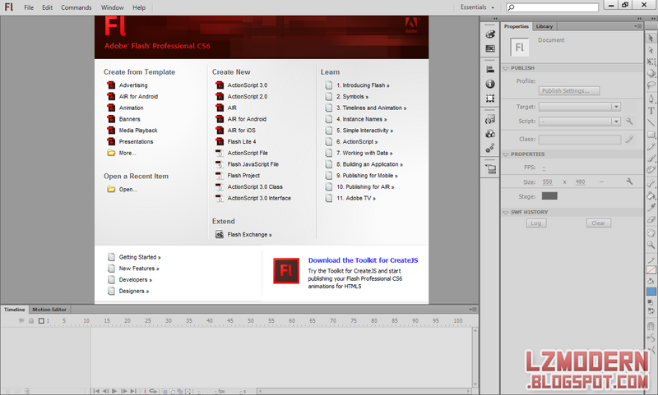Click the pencil icon beside Class field
Image resolution: width=658 pixels, height=395 pixels.
coord(629,139)
